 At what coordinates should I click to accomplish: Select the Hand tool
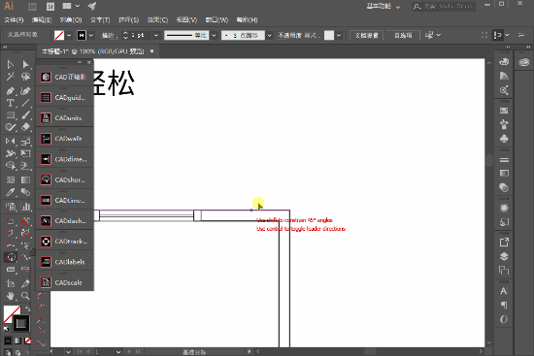click(11, 296)
